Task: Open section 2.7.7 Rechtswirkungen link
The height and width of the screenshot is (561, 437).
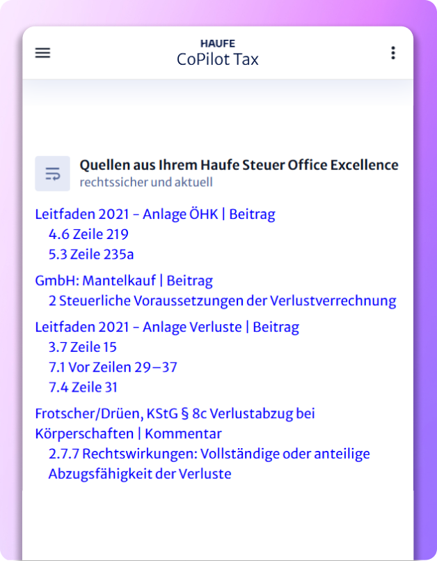Action: (x=209, y=463)
